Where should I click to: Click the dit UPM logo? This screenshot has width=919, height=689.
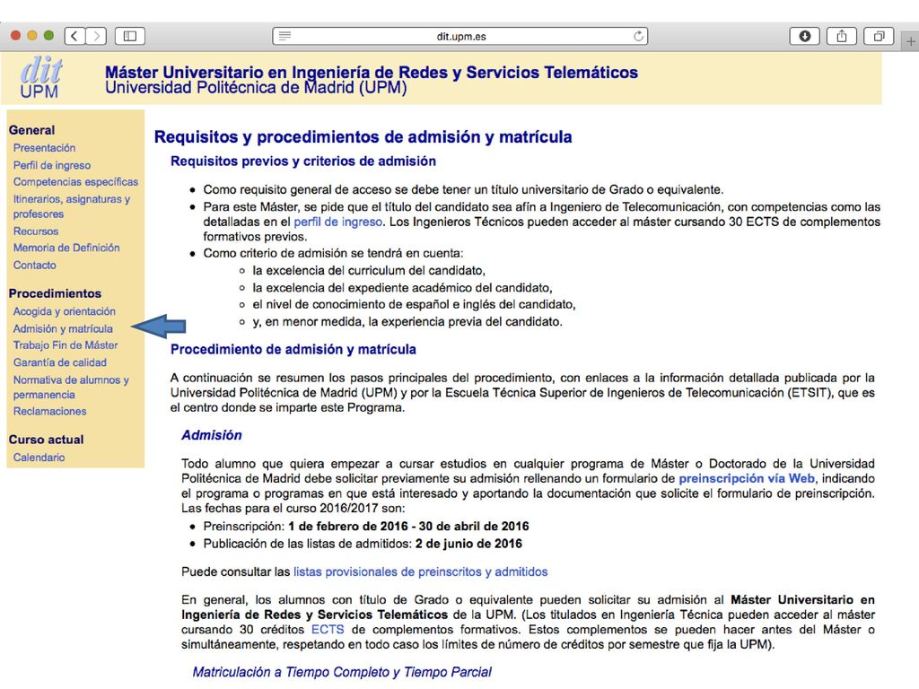pyautogui.click(x=40, y=78)
